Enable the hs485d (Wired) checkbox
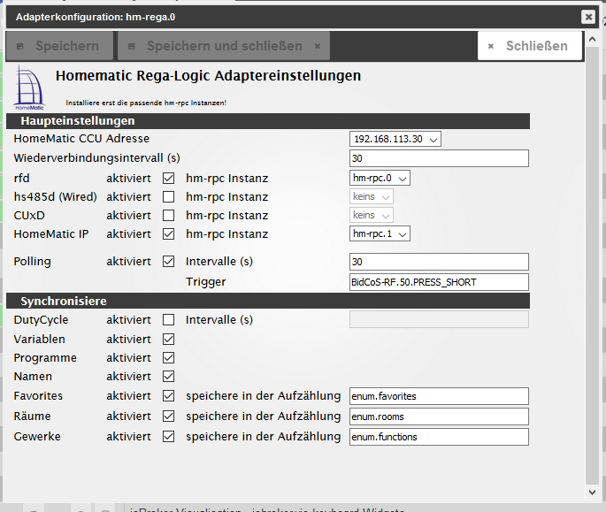Screen dimensions: 606x512 (169, 196)
